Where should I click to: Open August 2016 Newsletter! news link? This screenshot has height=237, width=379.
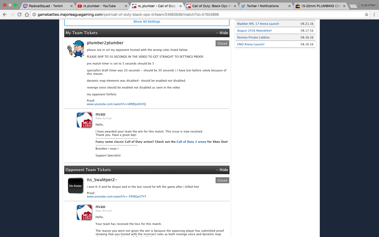(x=255, y=31)
